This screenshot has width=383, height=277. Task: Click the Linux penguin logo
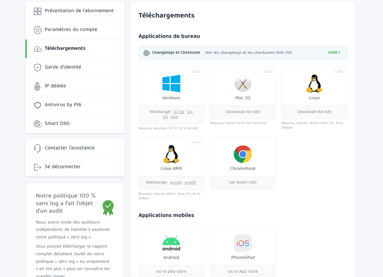coord(314,83)
